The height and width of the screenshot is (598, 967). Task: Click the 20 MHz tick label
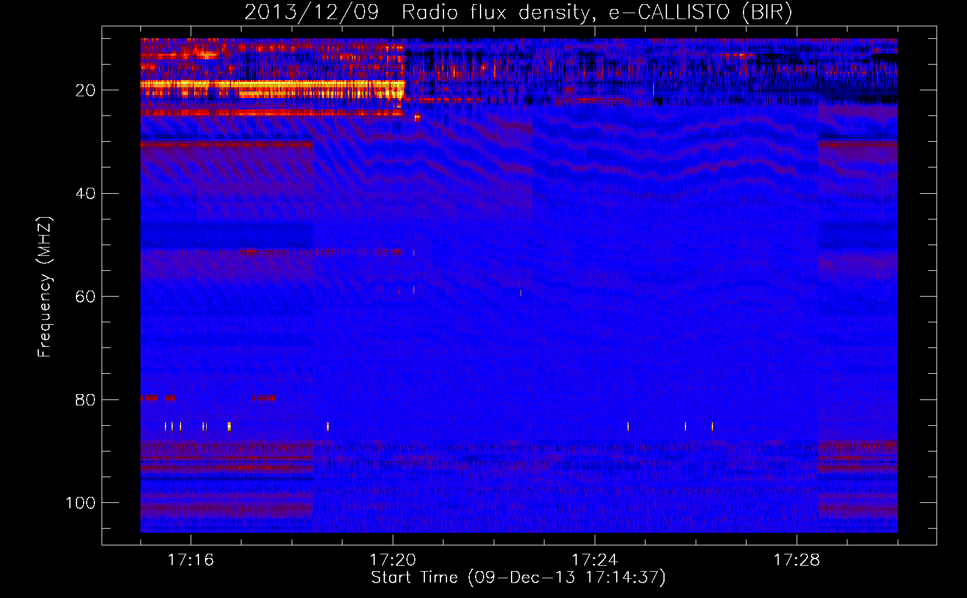85,90
